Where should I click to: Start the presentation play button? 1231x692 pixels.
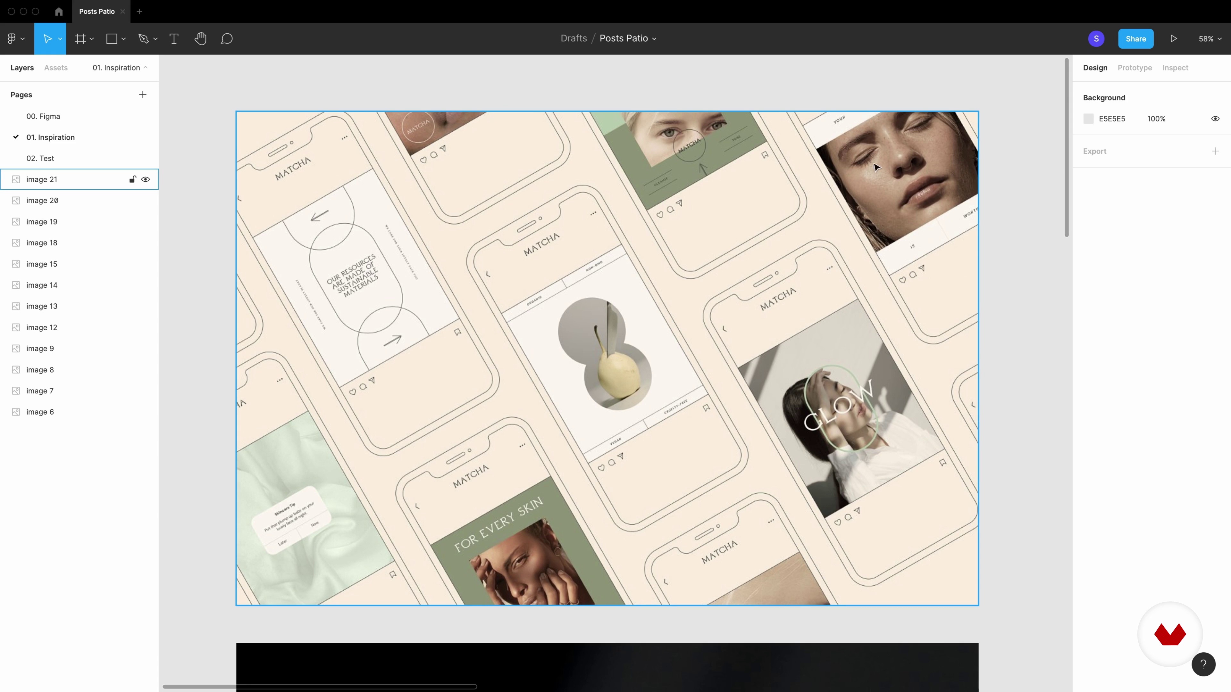[x=1174, y=39]
